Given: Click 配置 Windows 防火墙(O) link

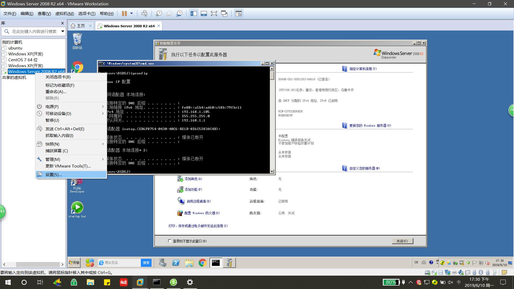Looking at the screenshot, I should coord(202,213).
